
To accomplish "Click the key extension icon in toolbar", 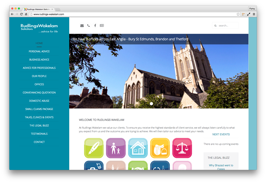I will click(243, 14).
